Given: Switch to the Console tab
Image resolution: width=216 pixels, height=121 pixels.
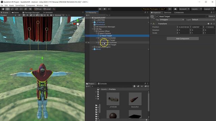Looking at the screenshot, I should click(x=102, y=84).
